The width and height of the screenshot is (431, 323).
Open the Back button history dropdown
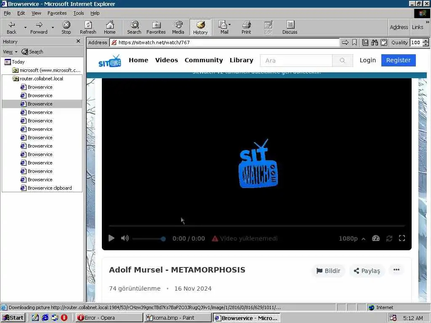(x=25, y=27)
